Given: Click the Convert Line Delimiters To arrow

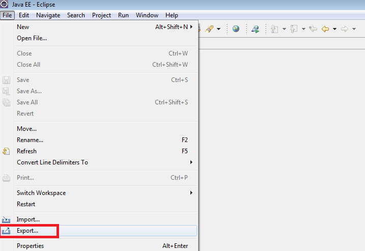Looking at the screenshot, I should tap(191, 162).
